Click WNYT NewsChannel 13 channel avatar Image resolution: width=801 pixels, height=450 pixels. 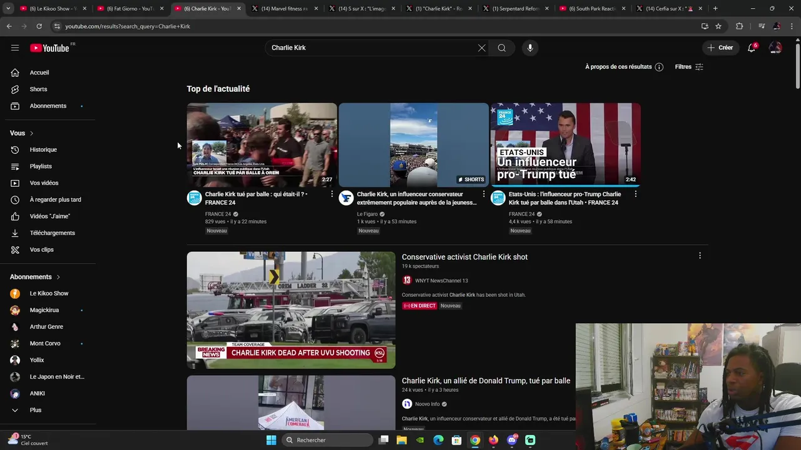pyautogui.click(x=407, y=281)
